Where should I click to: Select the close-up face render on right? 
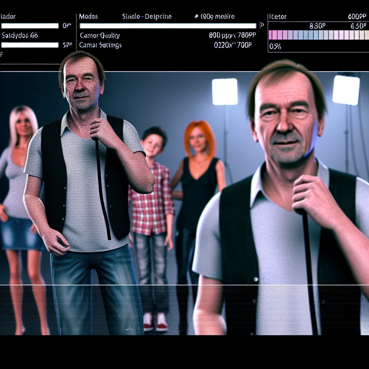click(x=286, y=115)
